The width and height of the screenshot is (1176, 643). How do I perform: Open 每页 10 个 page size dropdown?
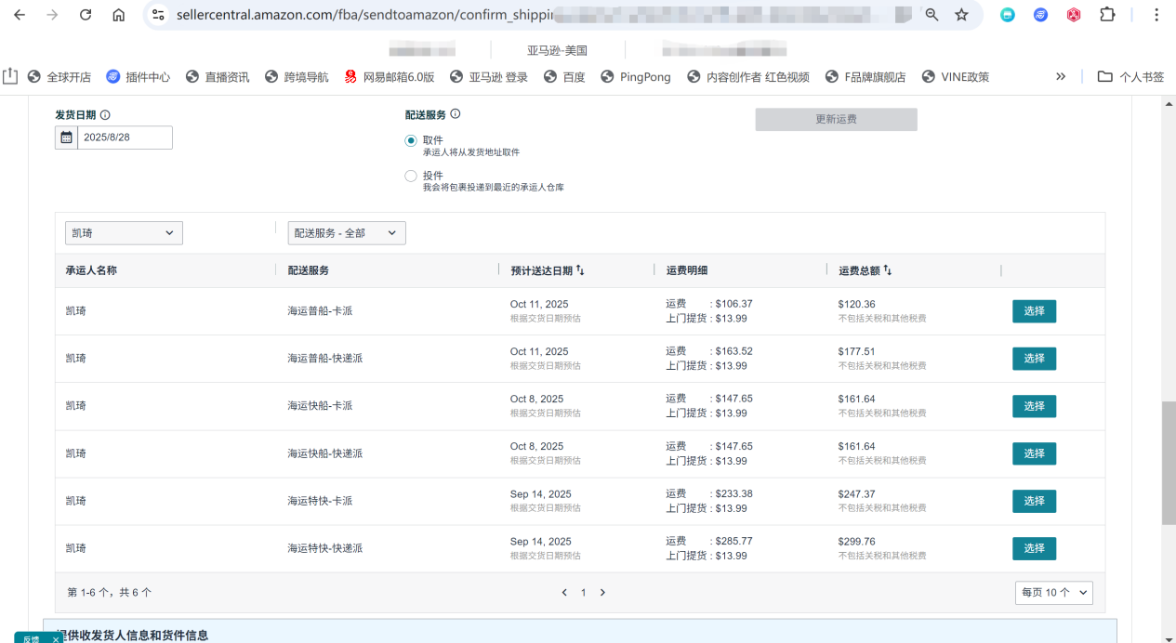1053,592
